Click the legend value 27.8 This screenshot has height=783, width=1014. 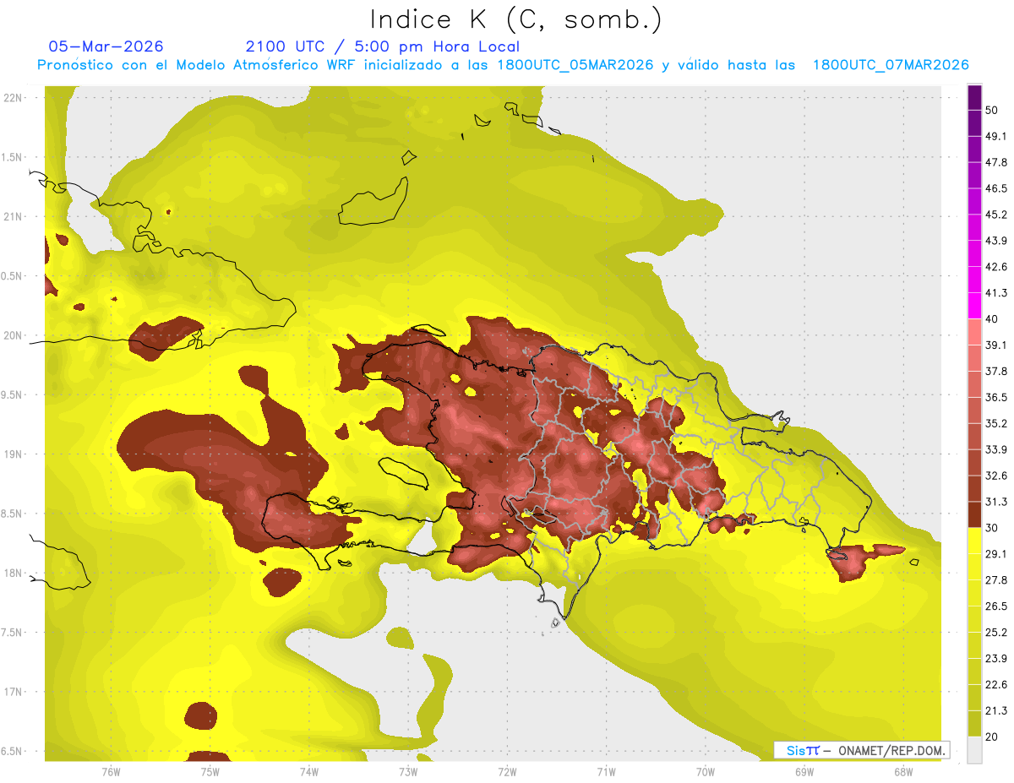click(996, 579)
